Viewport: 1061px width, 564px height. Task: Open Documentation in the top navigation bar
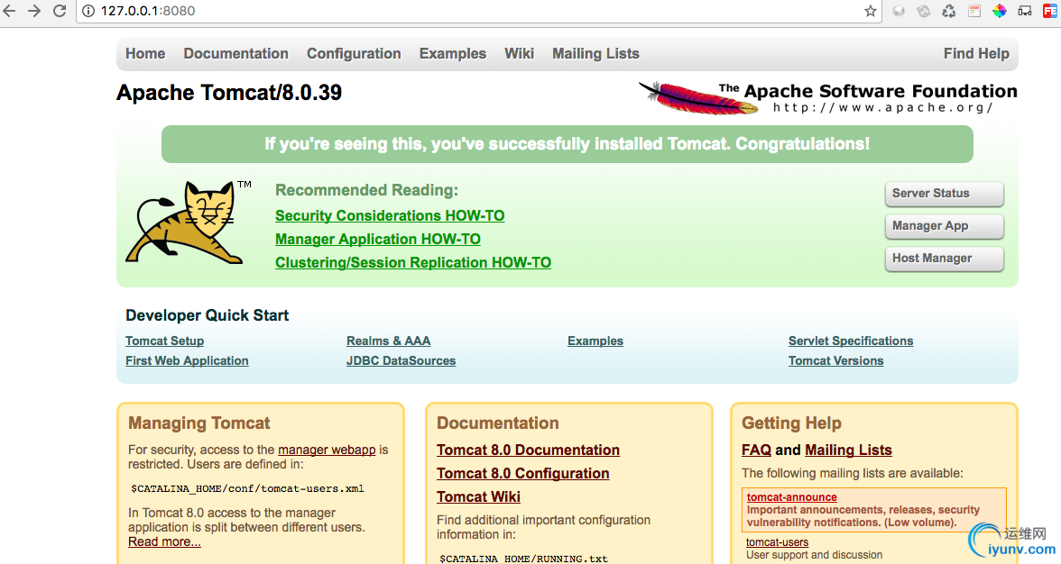click(236, 54)
